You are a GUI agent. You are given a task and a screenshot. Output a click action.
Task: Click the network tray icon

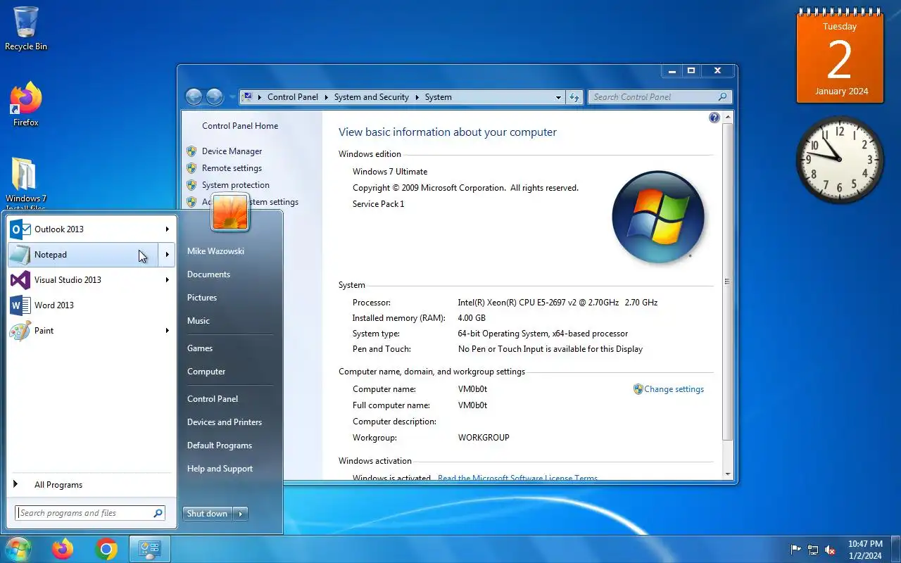tap(813, 550)
